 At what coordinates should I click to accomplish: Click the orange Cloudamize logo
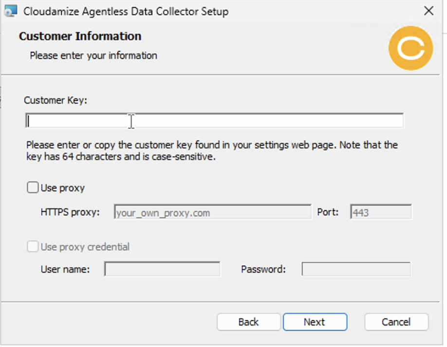pyautogui.click(x=411, y=48)
